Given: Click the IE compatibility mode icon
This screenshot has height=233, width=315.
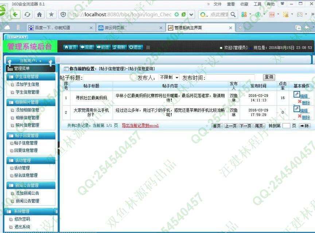Looking at the screenshot, I should pyautogui.click(x=184, y=15).
